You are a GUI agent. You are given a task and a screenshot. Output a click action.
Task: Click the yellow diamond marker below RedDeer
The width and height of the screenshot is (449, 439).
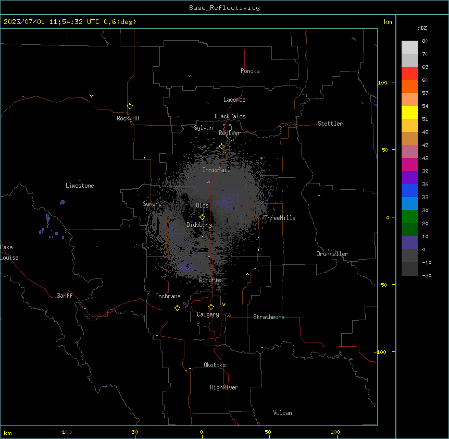pyautogui.click(x=222, y=147)
